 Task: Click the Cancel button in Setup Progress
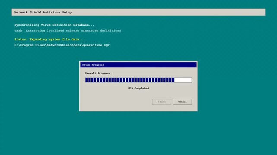(x=182, y=102)
